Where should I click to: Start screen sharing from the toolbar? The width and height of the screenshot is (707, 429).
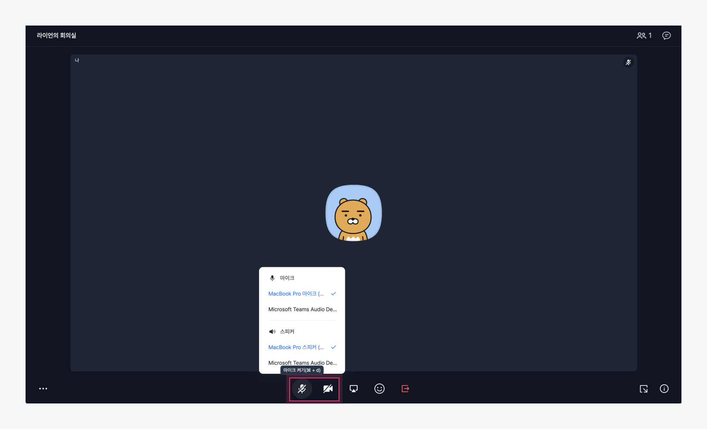353,389
